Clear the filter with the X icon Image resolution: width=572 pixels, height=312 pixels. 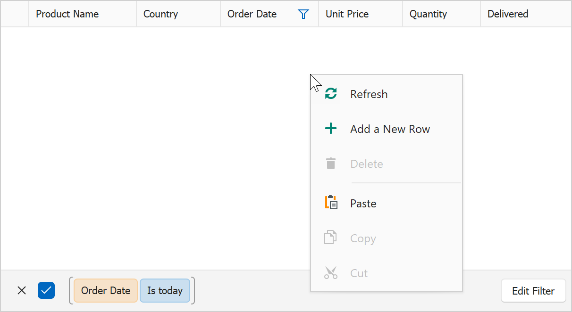22,290
